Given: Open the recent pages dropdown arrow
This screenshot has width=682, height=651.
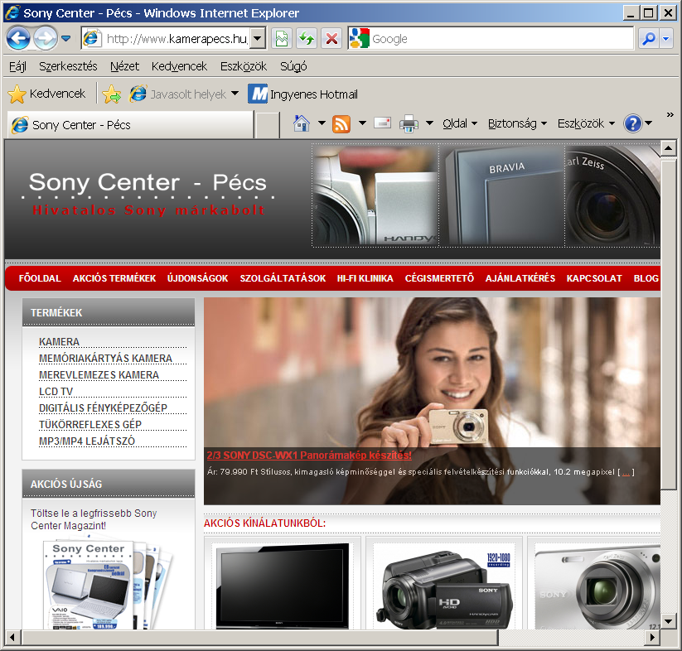Looking at the screenshot, I should pyautogui.click(x=66, y=39).
